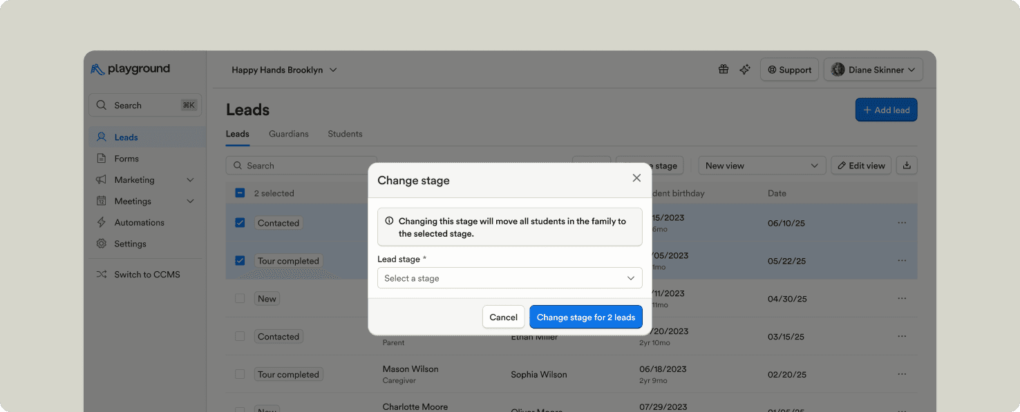Open Meetings in sidebar
The height and width of the screenshot is (412, 1020).
click(133, 201)
